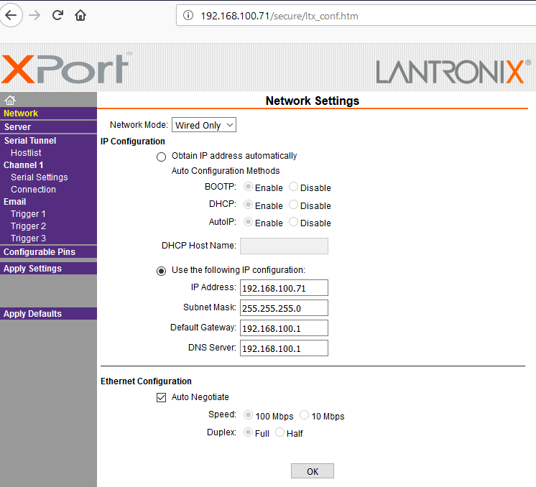Click the Channel 1 heading in sidebar
The width and height of the screenshot is (536, 487).
click(23, 165)
